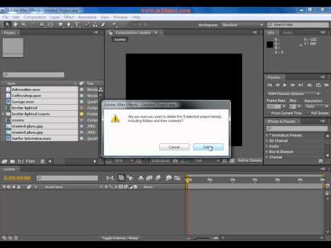Viewport: 331px width, 248px height.
Task: Select the Pan Behind tool
Action: pos(51,25)
